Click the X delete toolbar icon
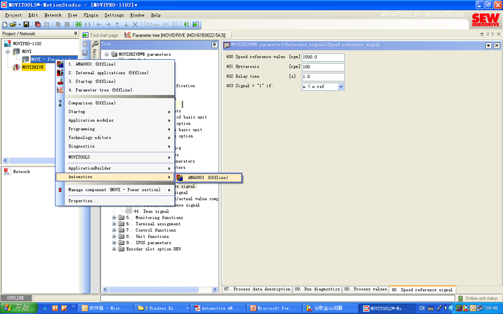Image resolution: width=503 pixels, height=314 pixels. coord(135,24)
